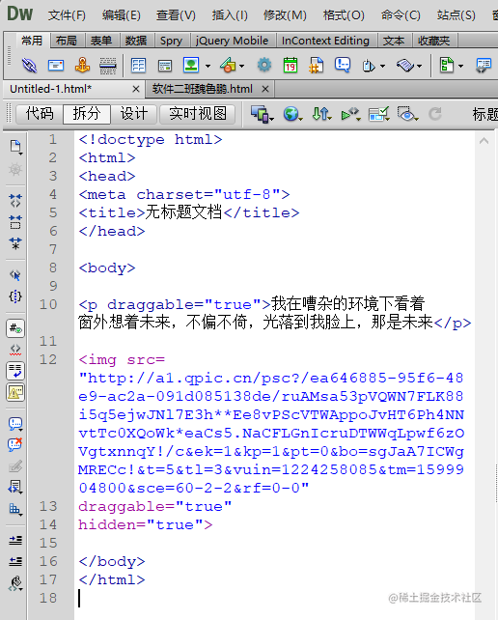Viewport: 498px width, 620px height.
Task: Click the scroll up arrow in the code pane
Action: (x=484, y=141)
